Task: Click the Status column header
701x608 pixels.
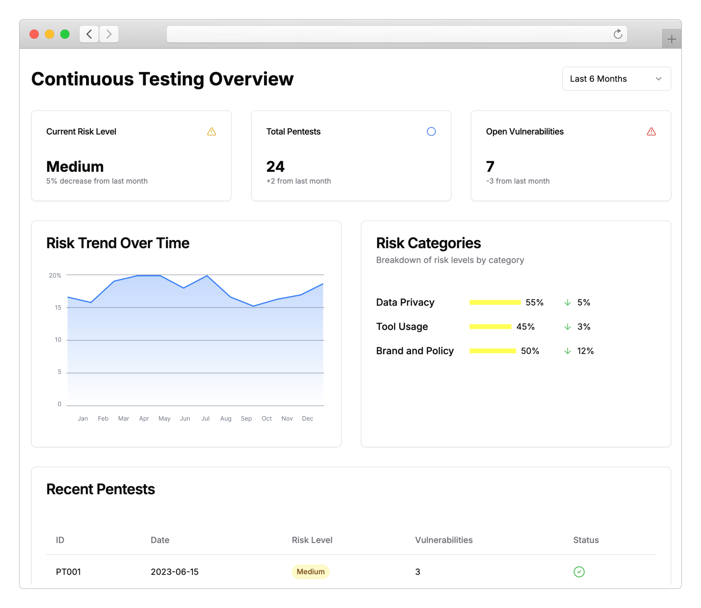Action: click(585, 540)
